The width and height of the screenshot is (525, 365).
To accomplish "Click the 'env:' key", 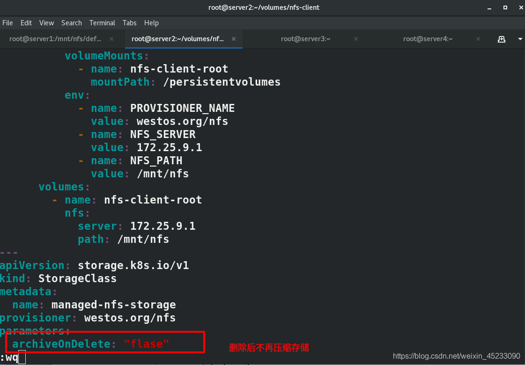I will (77, 95).
